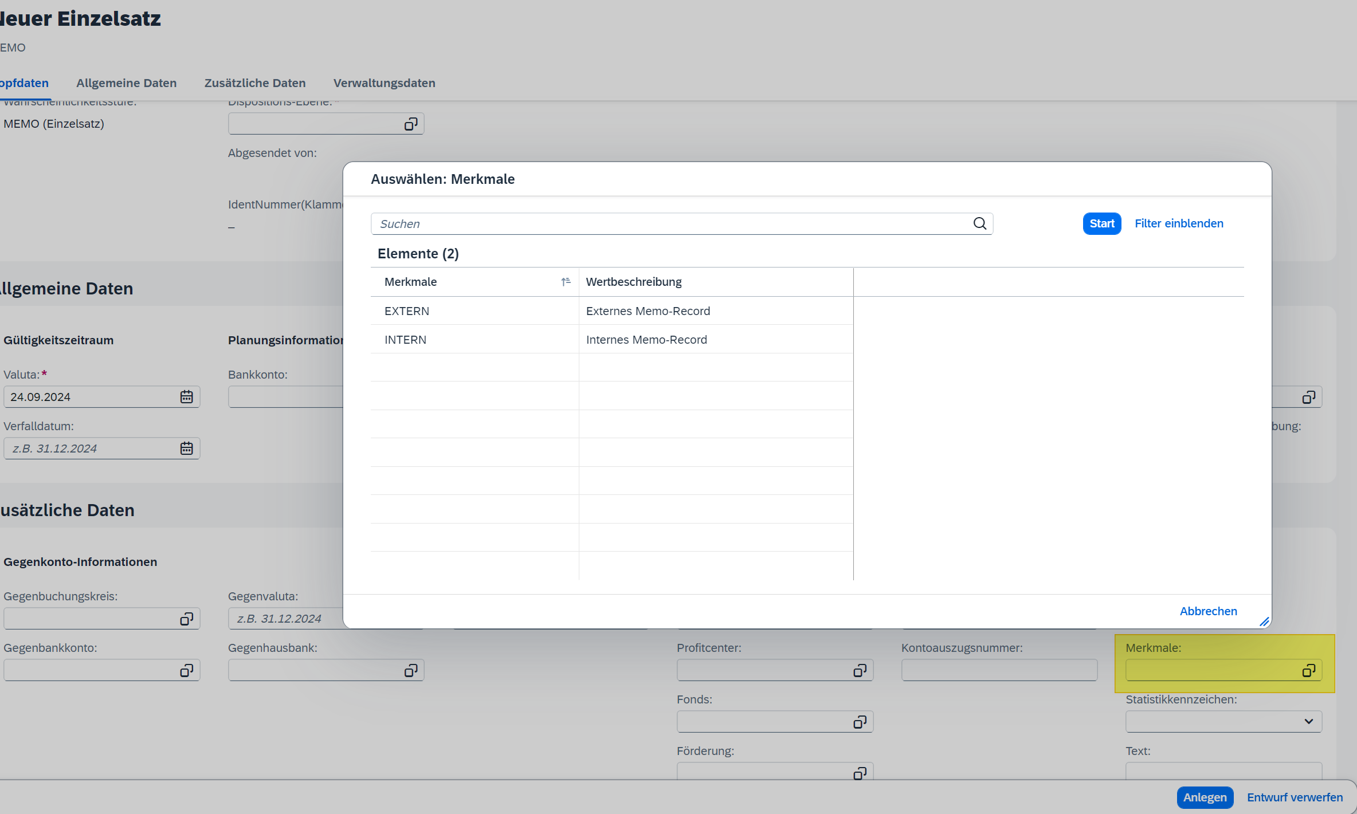
Task: Open value help for Merkmale field
Action: 1308,670
